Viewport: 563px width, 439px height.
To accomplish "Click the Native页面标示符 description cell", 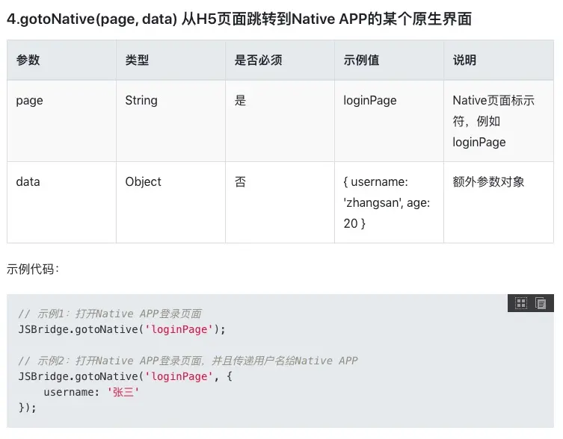I will pyautogui.click(x=493, y=121).
